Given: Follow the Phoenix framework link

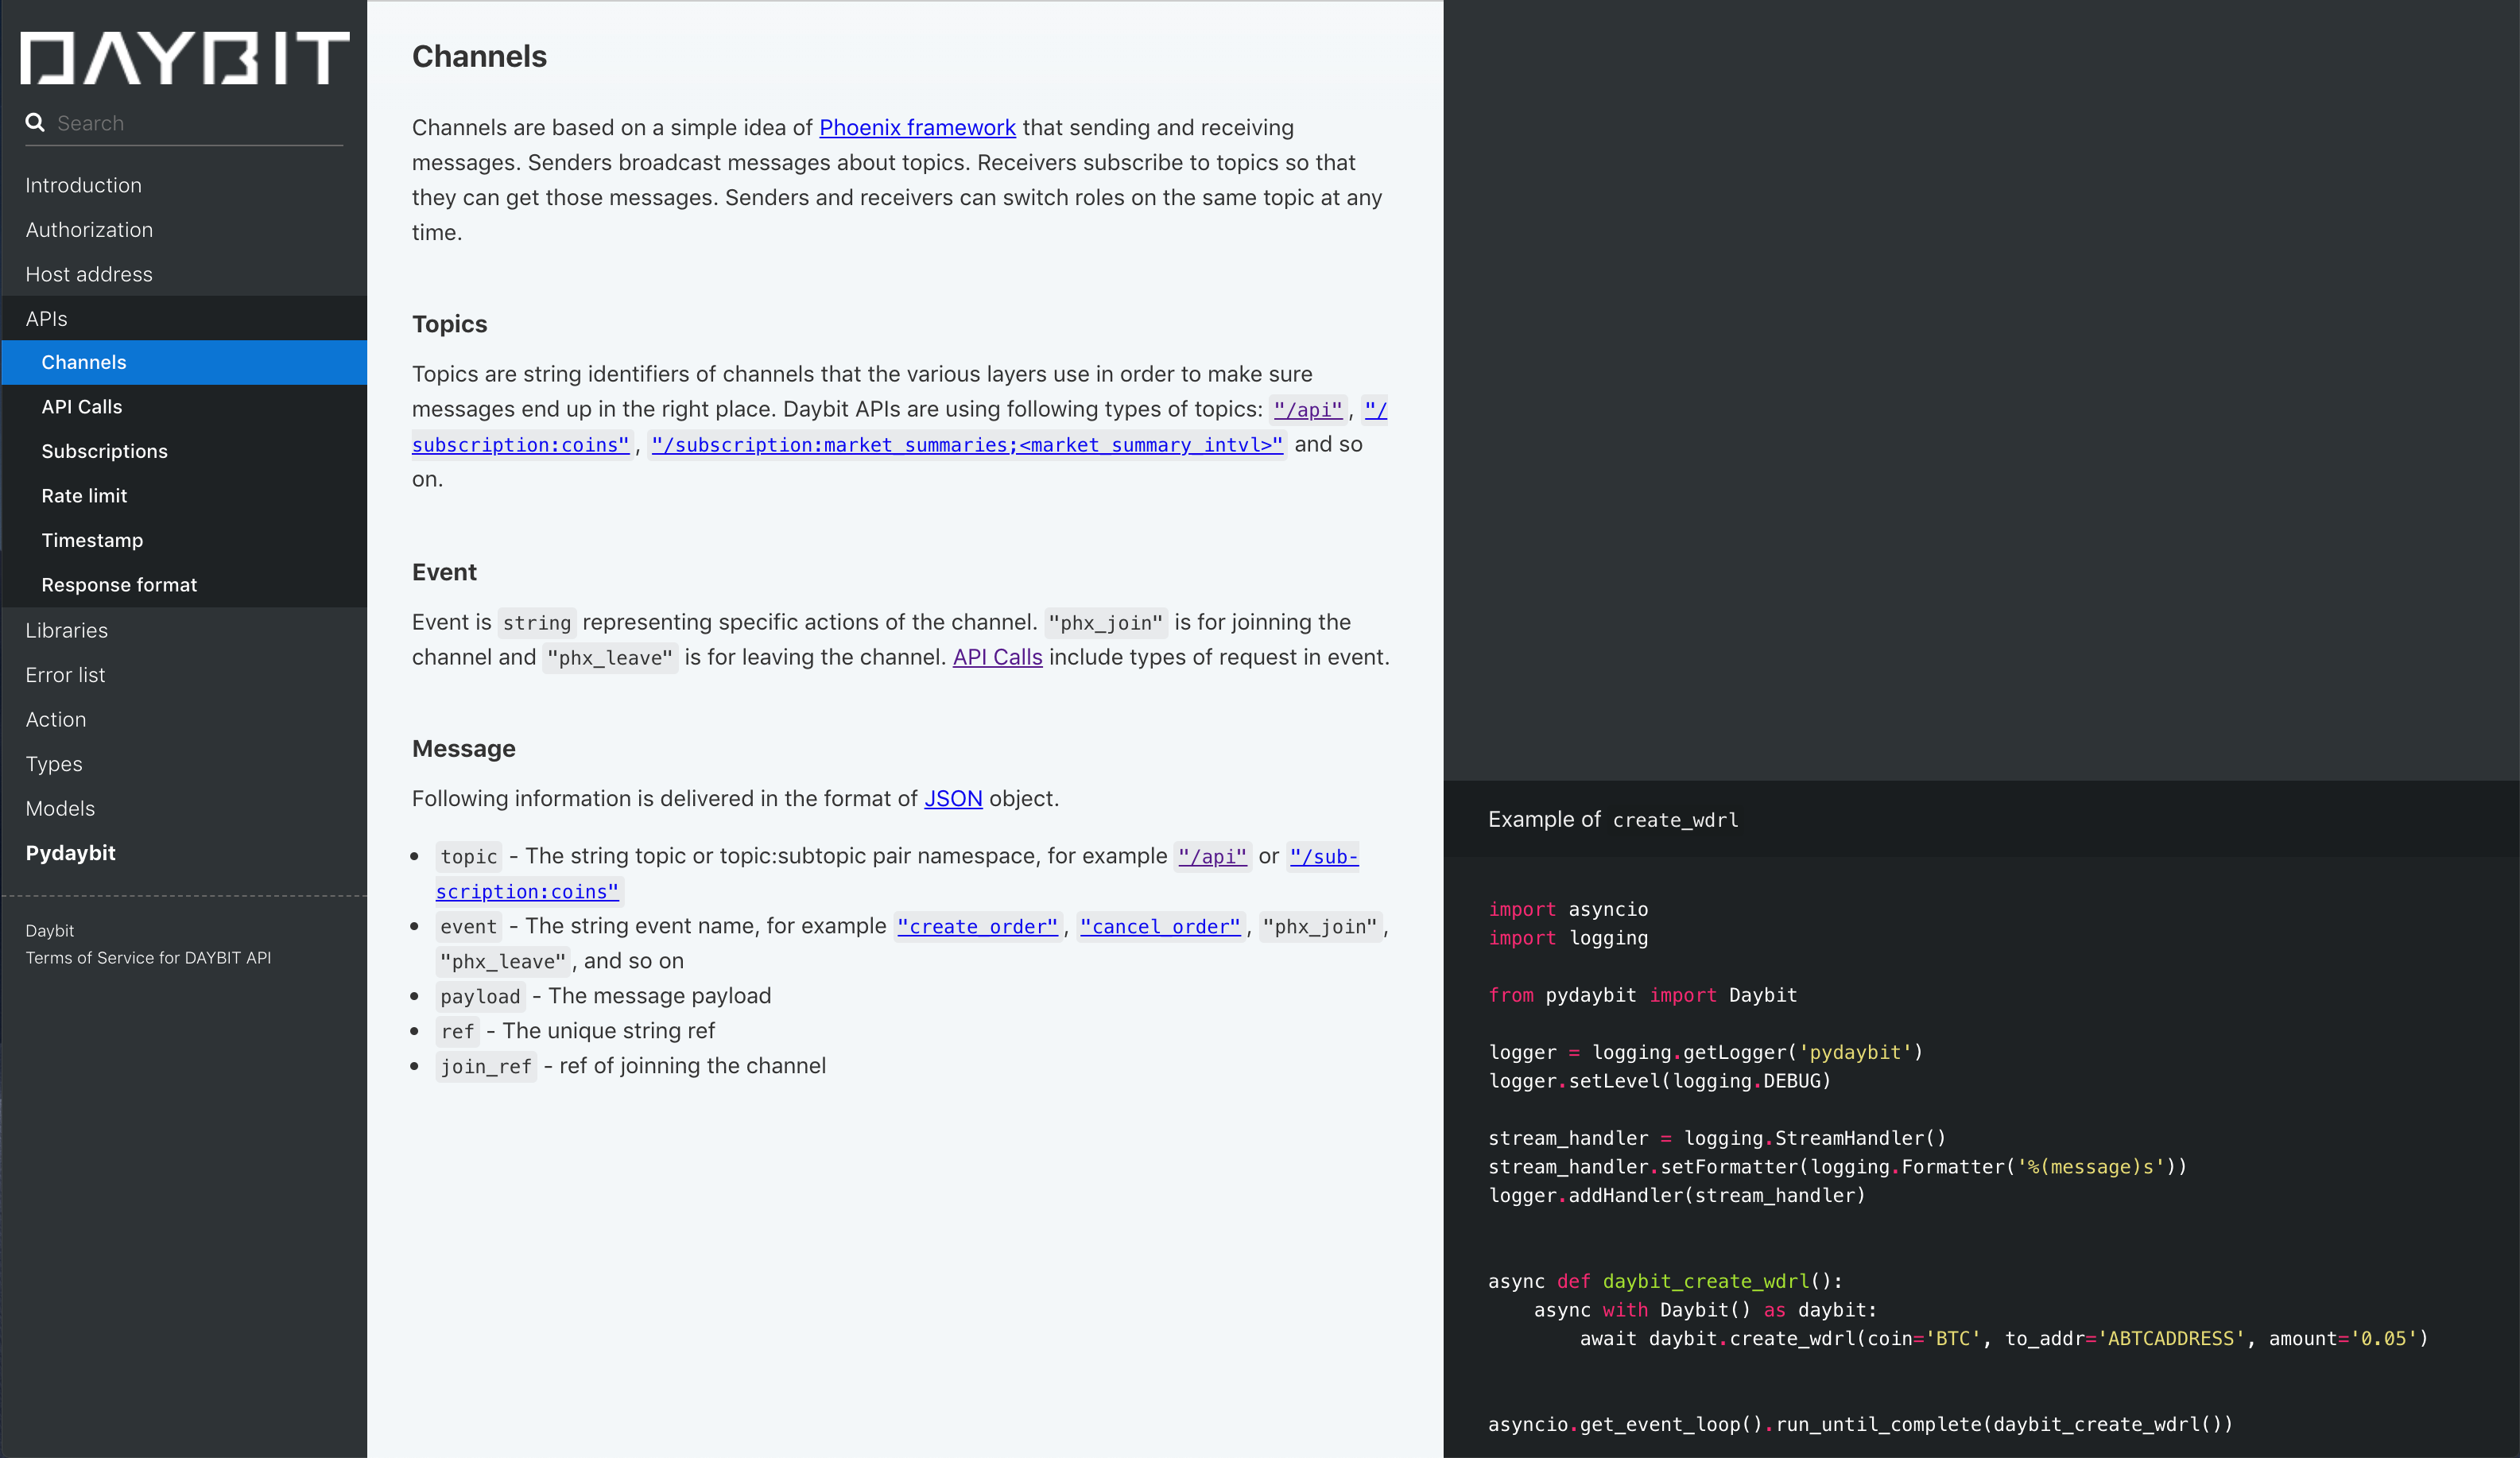Looking at the screenshot, I should [917, 128].
